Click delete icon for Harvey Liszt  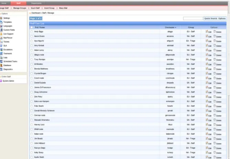click(x=215, y=125)
